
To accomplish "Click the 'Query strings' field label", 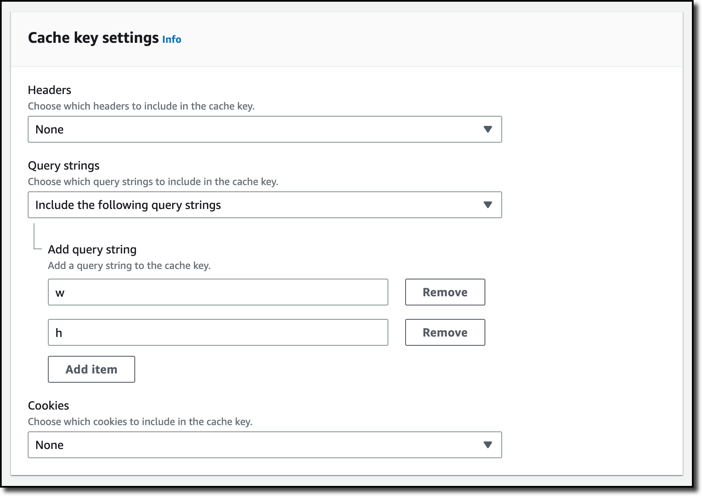I will pyautogui.click(x=64, y=166).
